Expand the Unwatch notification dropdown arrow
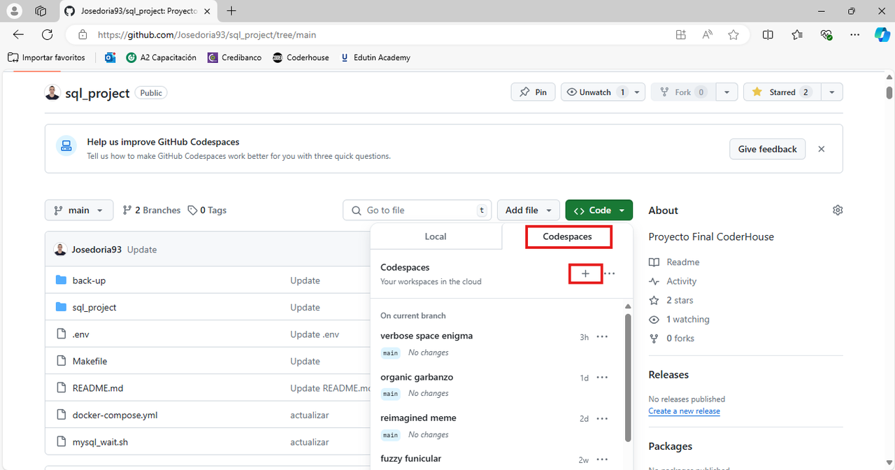The image size is (895, 470). 637,92
